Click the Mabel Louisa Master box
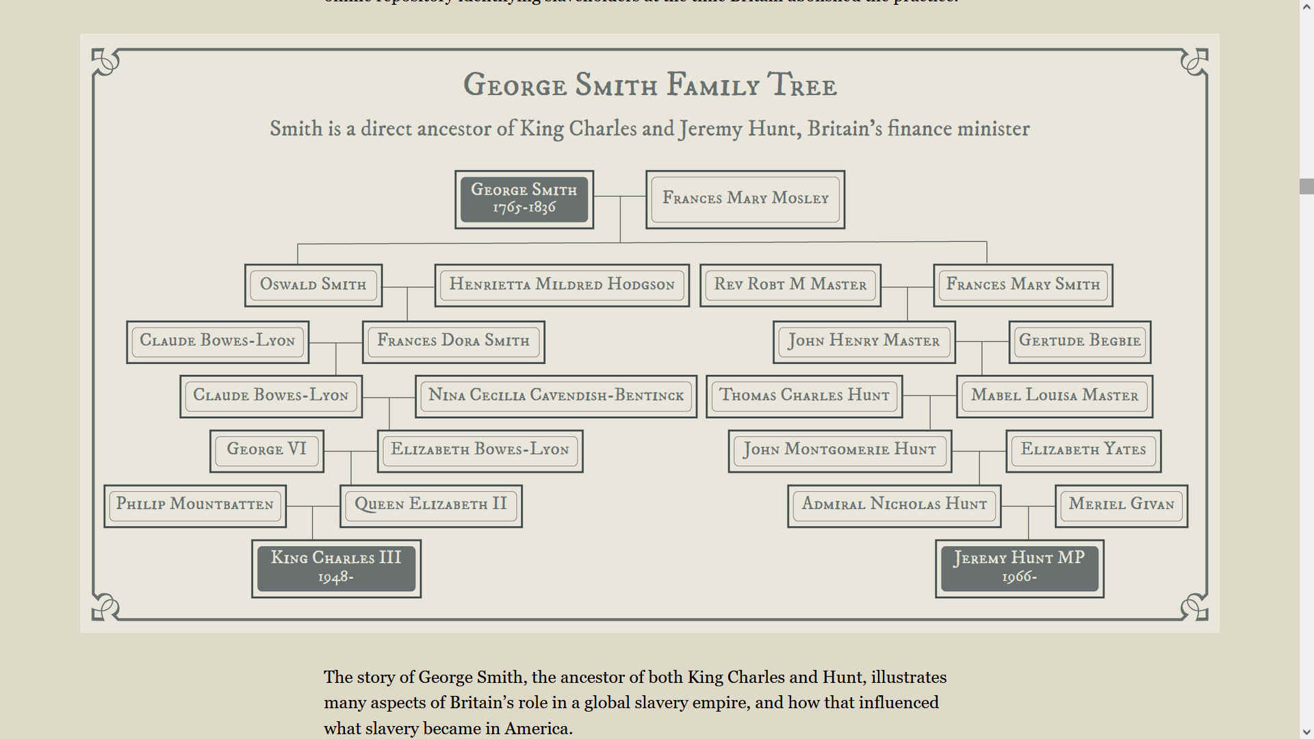Viewport: 1314px width, 739px height. tap(1055, 396)
